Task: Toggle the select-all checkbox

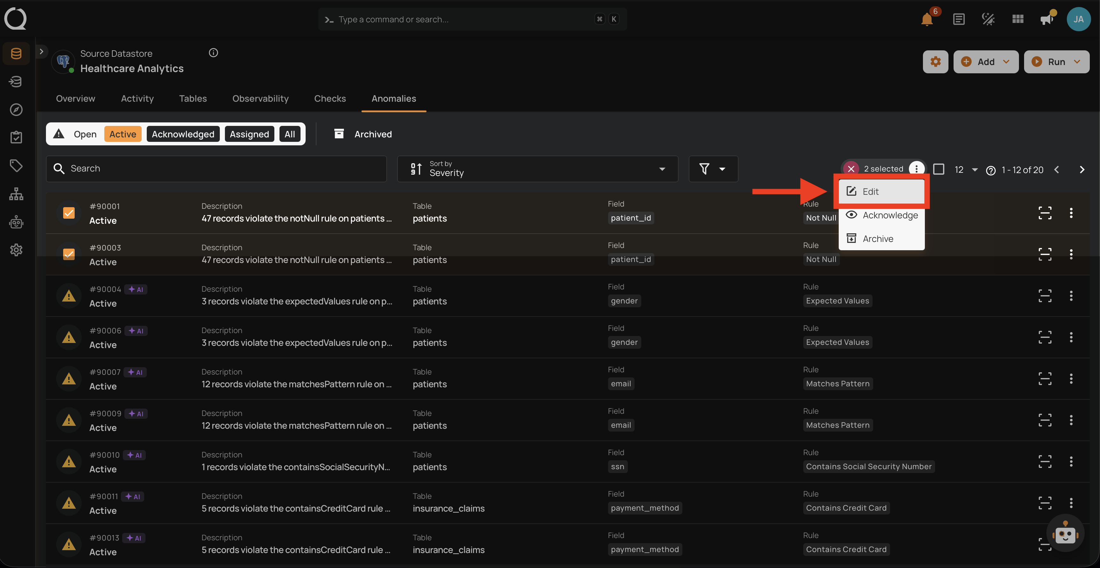Action: (938, 170)
